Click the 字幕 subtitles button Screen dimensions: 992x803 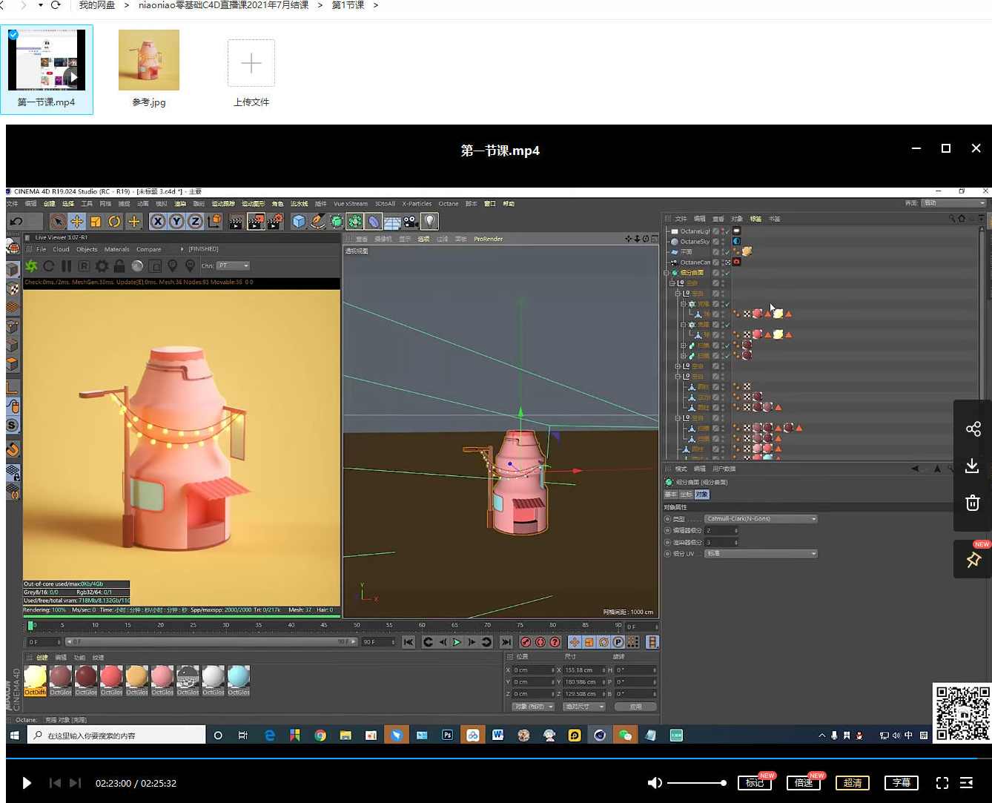901,783
